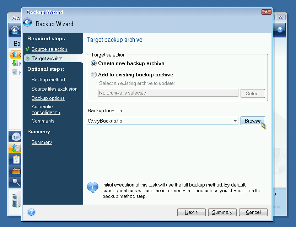Click the Next button to continue
Screen dimensions: 296x227
tap(191, 212)
